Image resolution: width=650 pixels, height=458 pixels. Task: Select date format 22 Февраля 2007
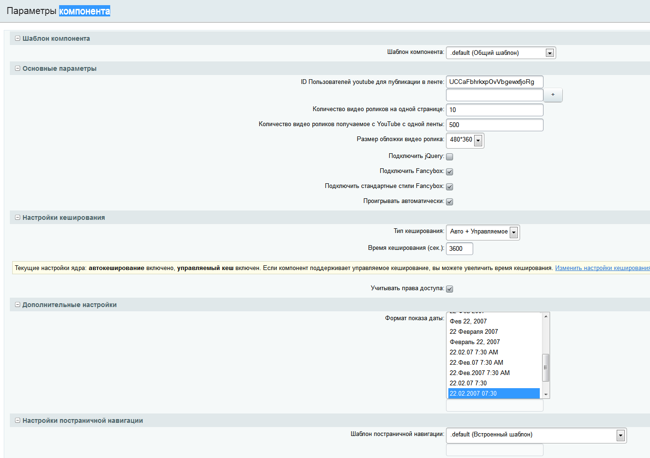coord(474,331)
